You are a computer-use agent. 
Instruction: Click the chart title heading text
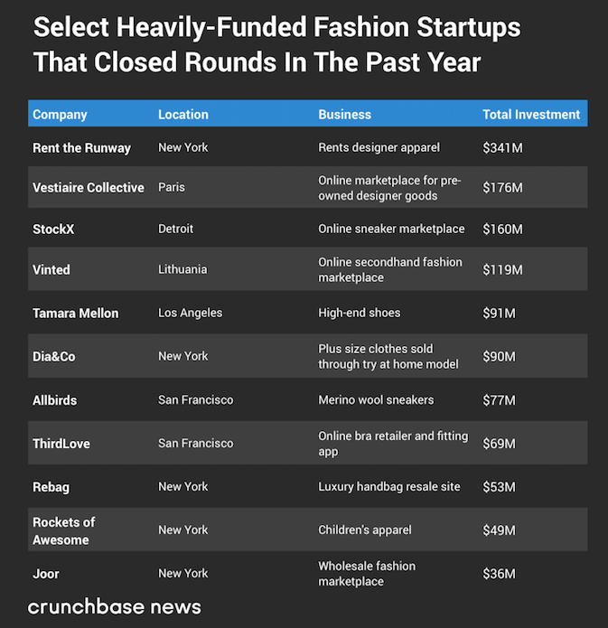(276, 45)
